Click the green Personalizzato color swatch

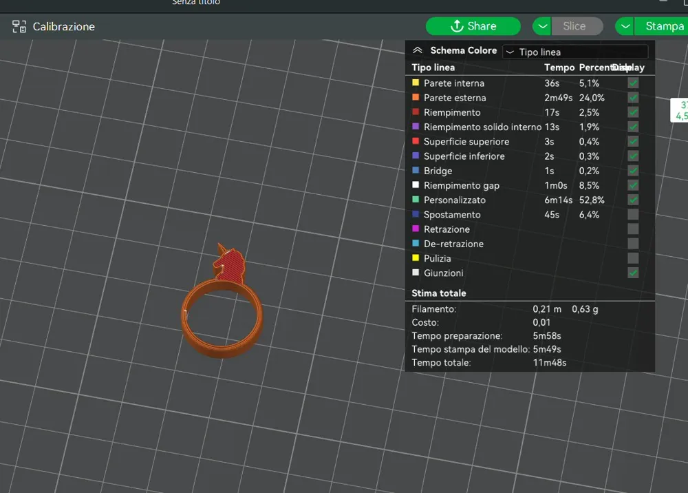pos(416,200)
